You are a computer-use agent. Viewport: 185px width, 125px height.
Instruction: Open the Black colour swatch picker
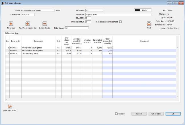pyautogui.click(x=142, y=10)
